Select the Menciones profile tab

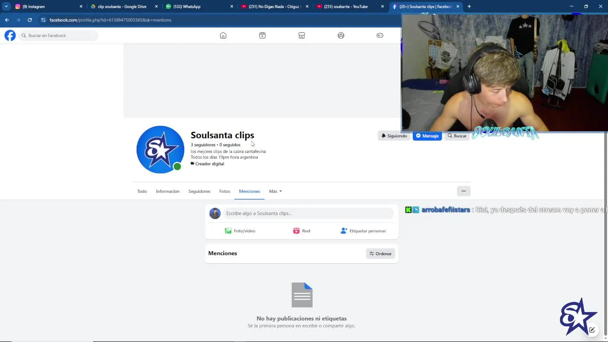point(249,191)
